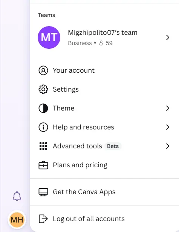Expand the Theme submenu chevron
179x232 pixels.
(168, 108)
